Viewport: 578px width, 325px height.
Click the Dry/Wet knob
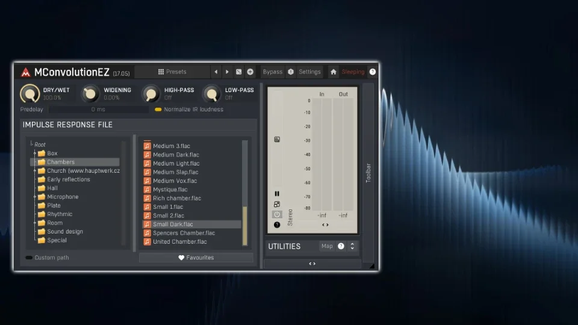[30, 94]
